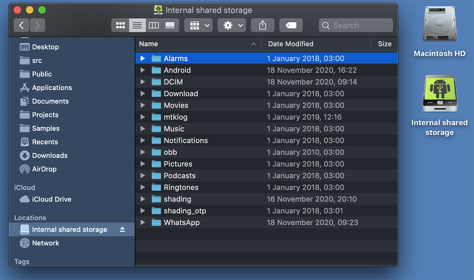Switch to icon view in the toolbar
Image resolution: width=474 pixels, height=280 pixels.
(120, 25)
